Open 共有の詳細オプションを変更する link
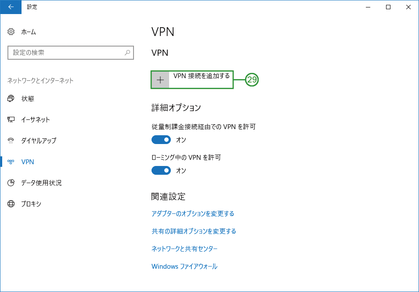The image size is (419, 292). 194,231
